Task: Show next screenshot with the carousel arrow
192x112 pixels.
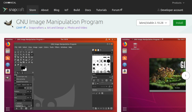Action: pyautogui.click(x=186, y=76)
